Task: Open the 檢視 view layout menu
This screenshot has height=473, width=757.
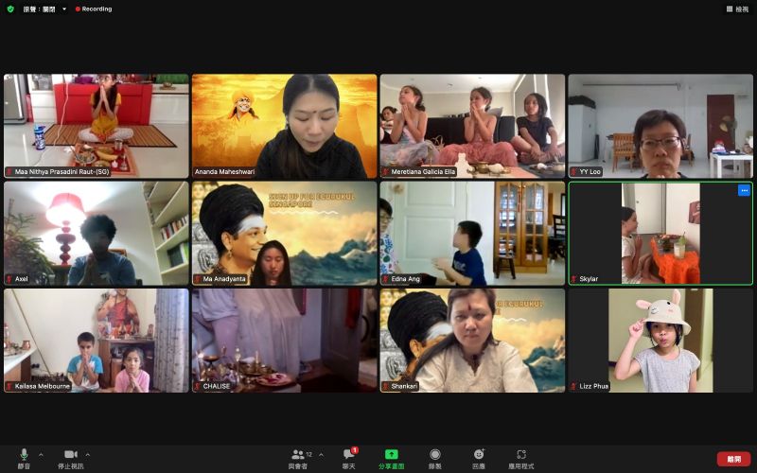Action: [x=737, y=9]
